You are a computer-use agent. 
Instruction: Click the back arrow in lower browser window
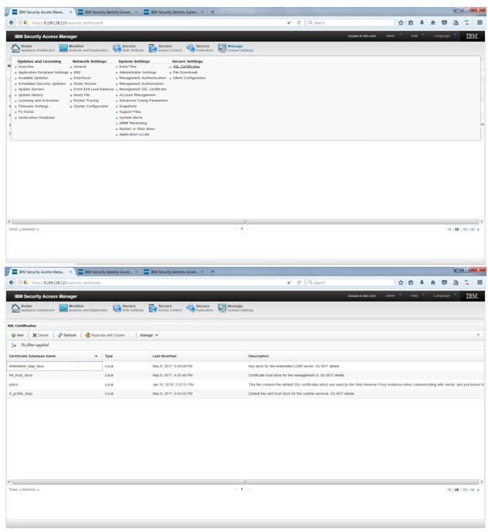coord(11,283)
